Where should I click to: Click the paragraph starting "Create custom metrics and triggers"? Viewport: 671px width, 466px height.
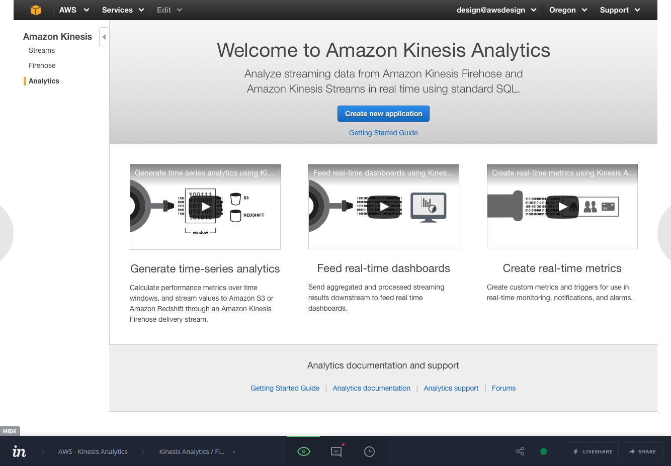click(x=560, y=293)
